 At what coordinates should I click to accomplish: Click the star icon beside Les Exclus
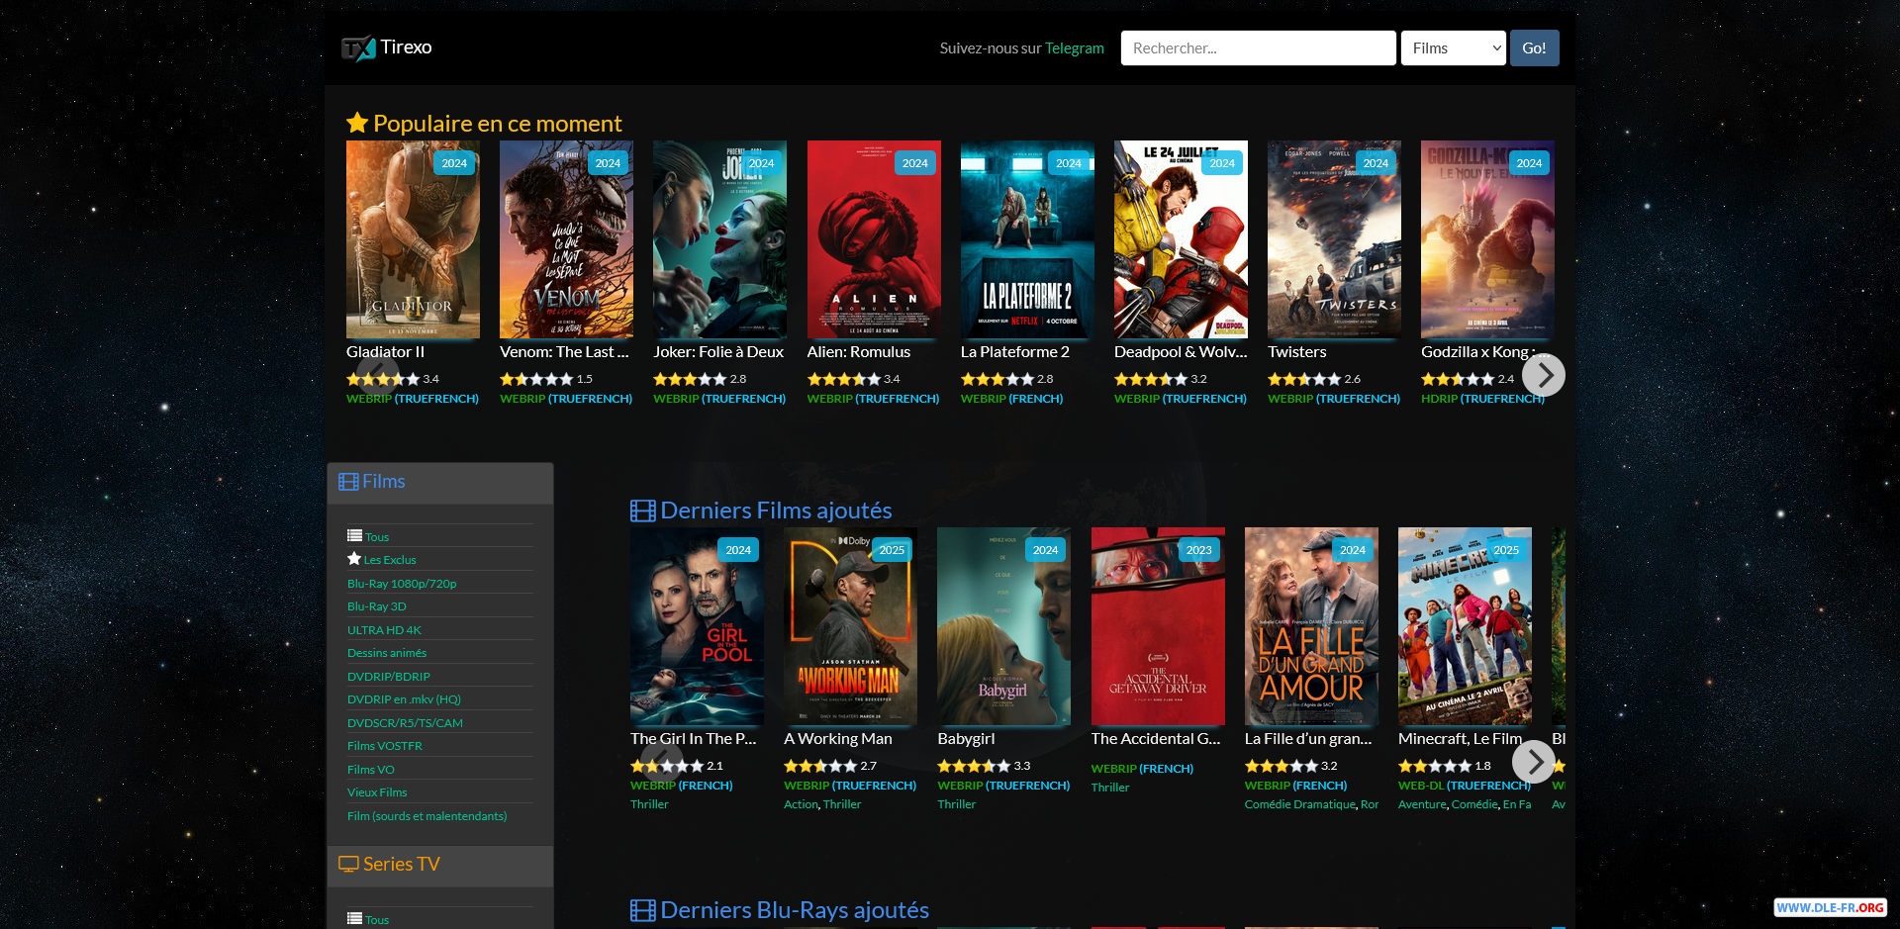click(x=354, y=559)
